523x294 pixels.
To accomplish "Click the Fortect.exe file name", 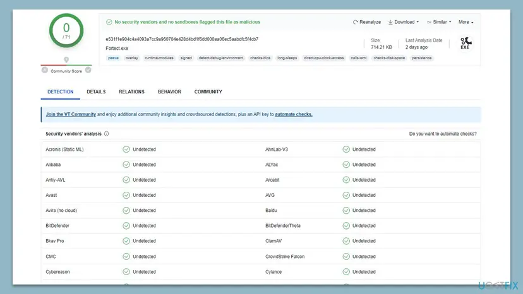I will [117, 49].
